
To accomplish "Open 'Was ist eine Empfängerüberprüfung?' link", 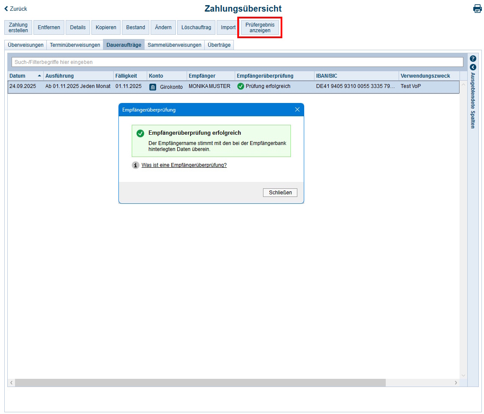I will click(x=184, y=165).
